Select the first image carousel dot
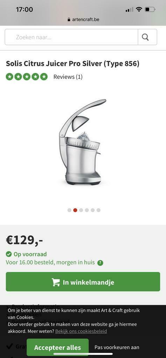 [x=69, y=210]
